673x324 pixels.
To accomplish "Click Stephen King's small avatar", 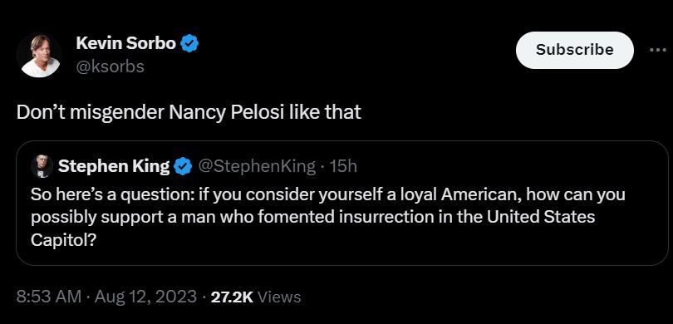I will (42, 166).
